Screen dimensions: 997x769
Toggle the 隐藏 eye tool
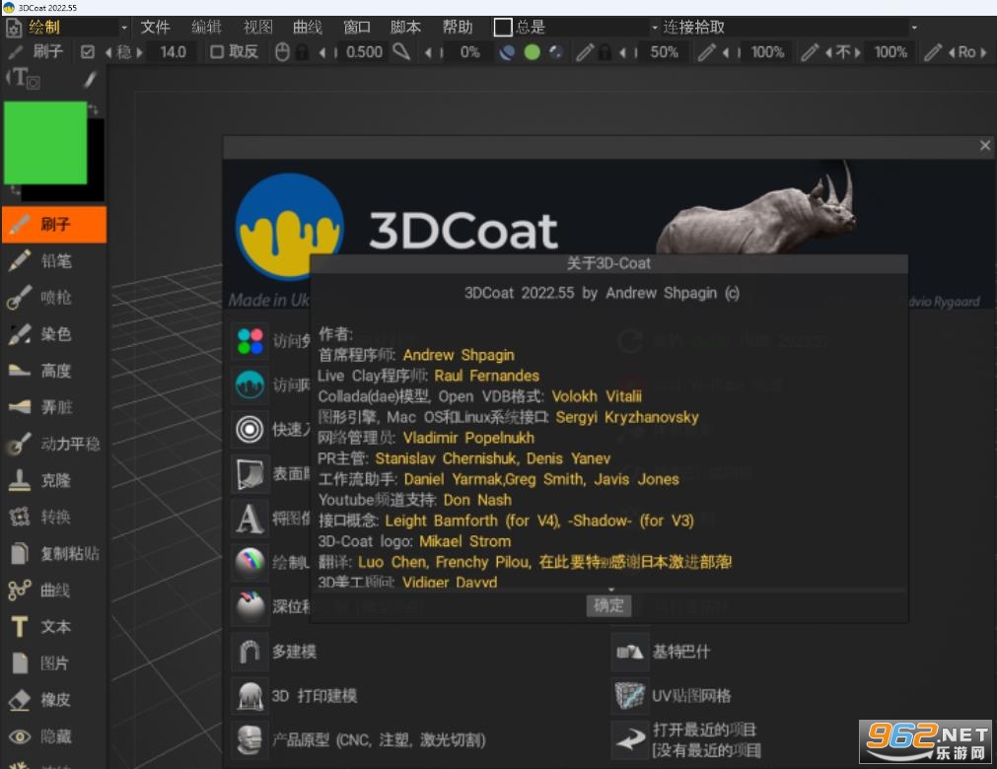coord(54,736)
